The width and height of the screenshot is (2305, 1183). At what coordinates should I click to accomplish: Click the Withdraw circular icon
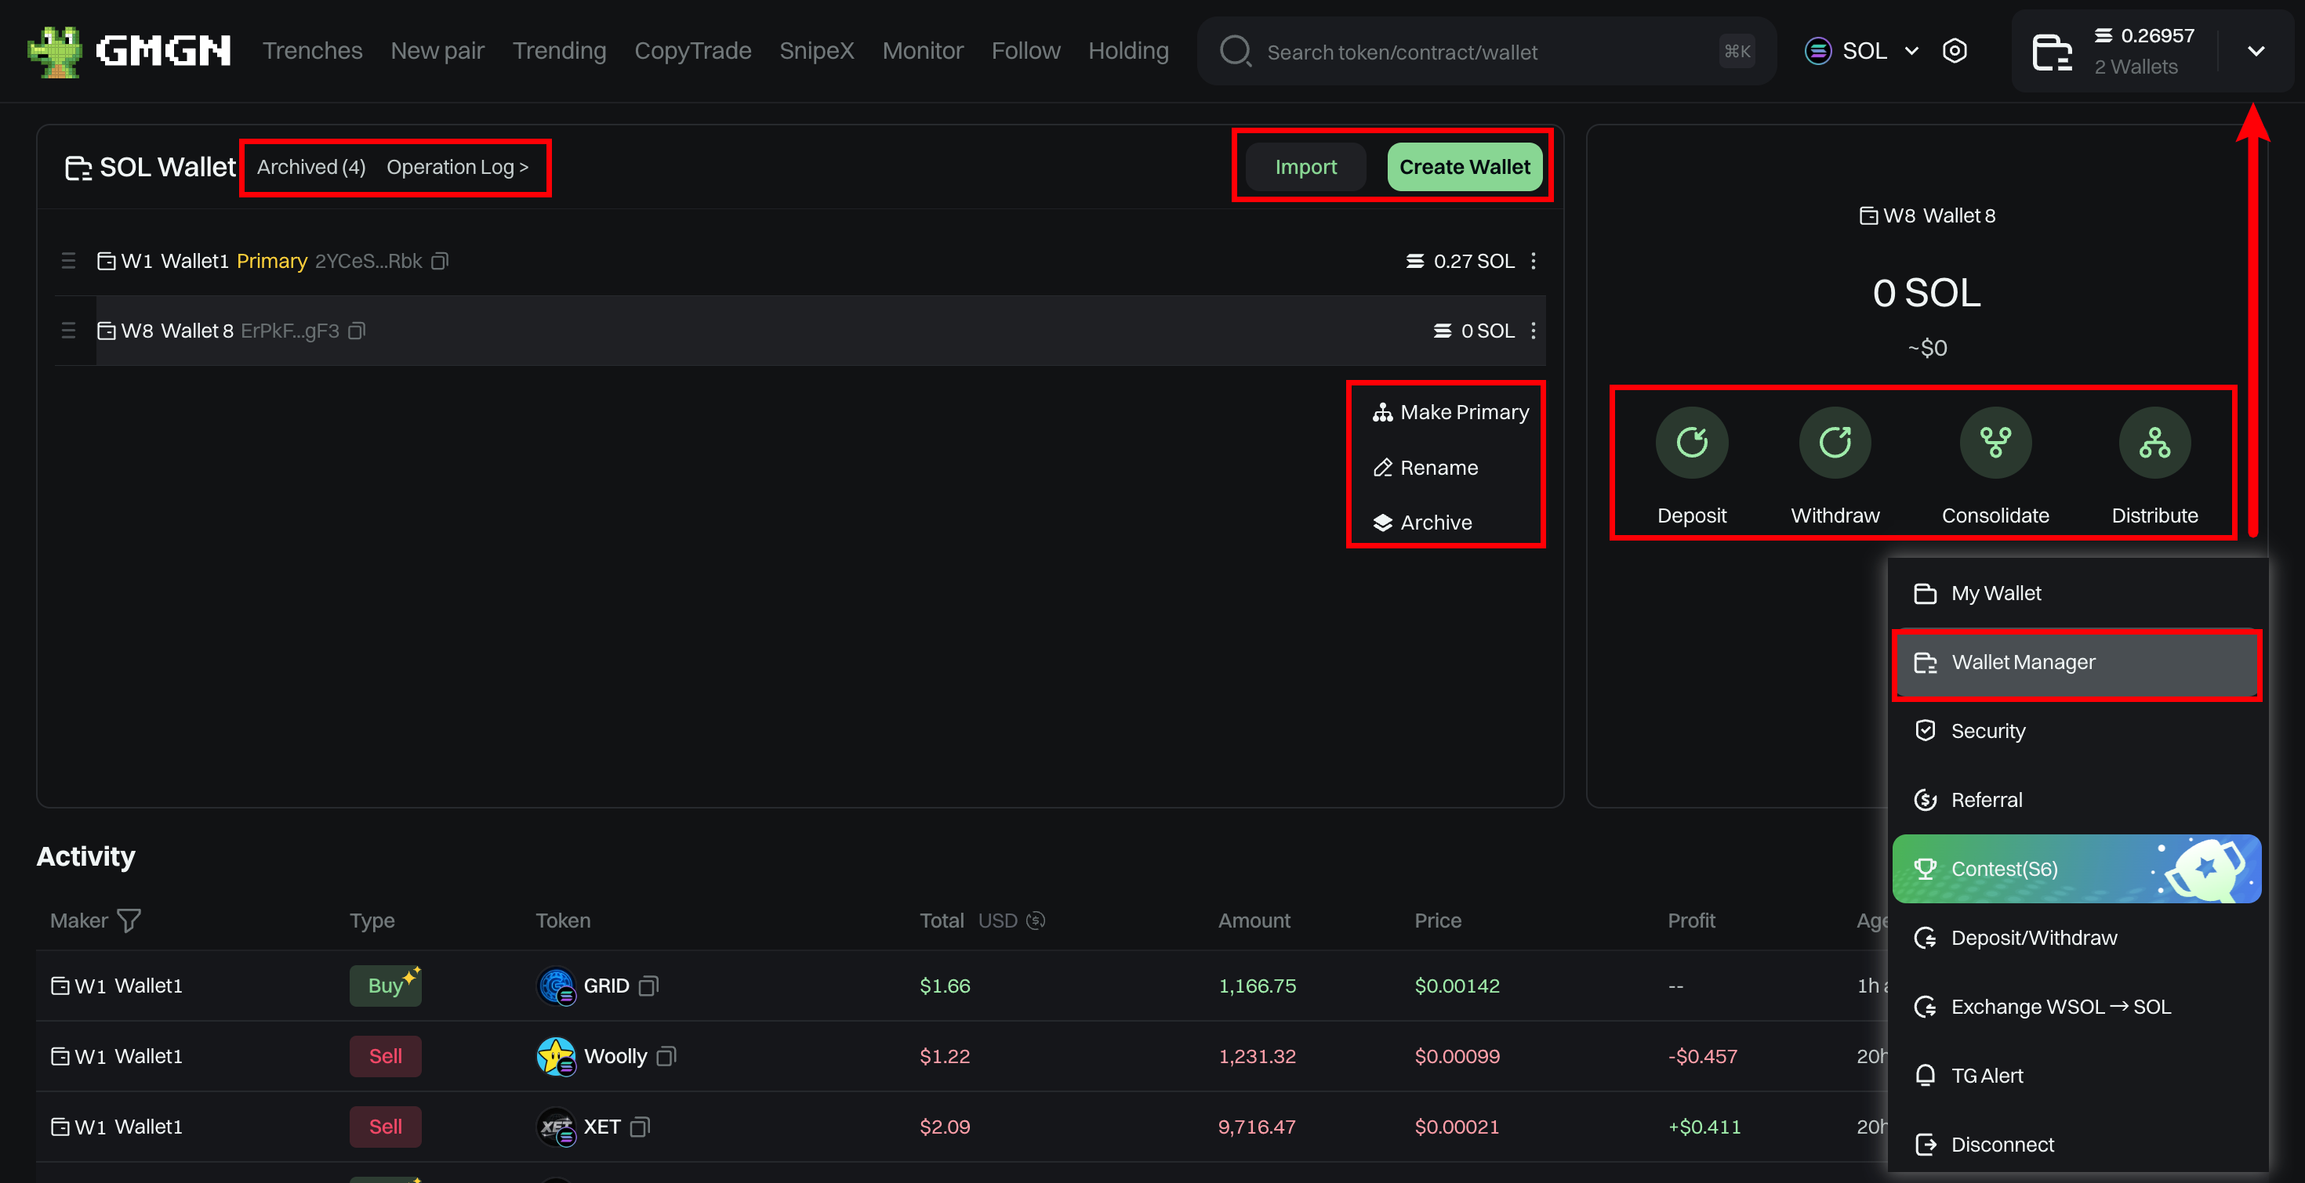[x=1835, y=442]
